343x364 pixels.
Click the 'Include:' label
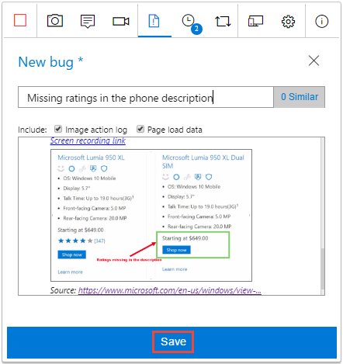[33, 130]
